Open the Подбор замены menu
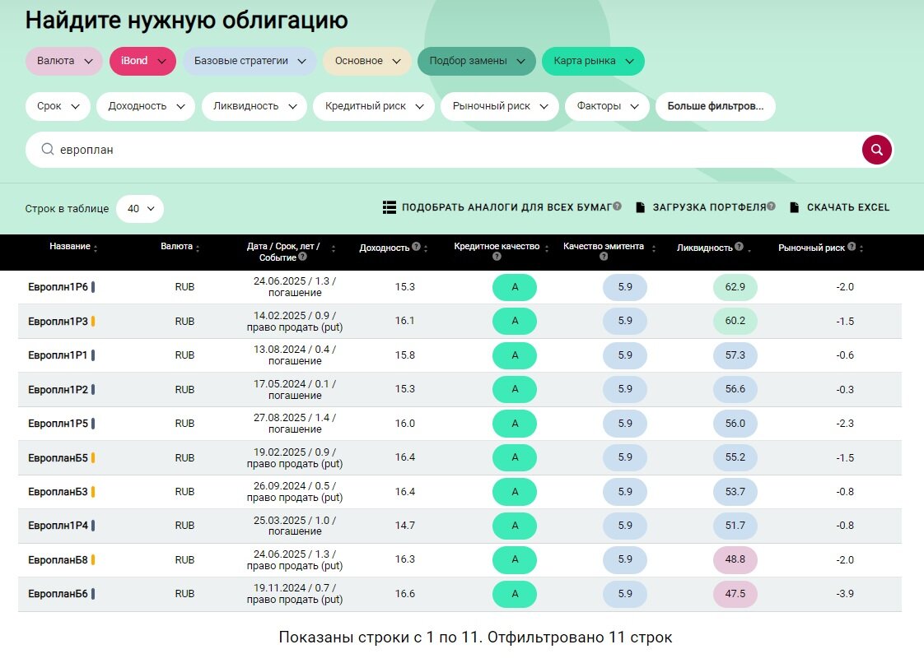 click(477, 61)
